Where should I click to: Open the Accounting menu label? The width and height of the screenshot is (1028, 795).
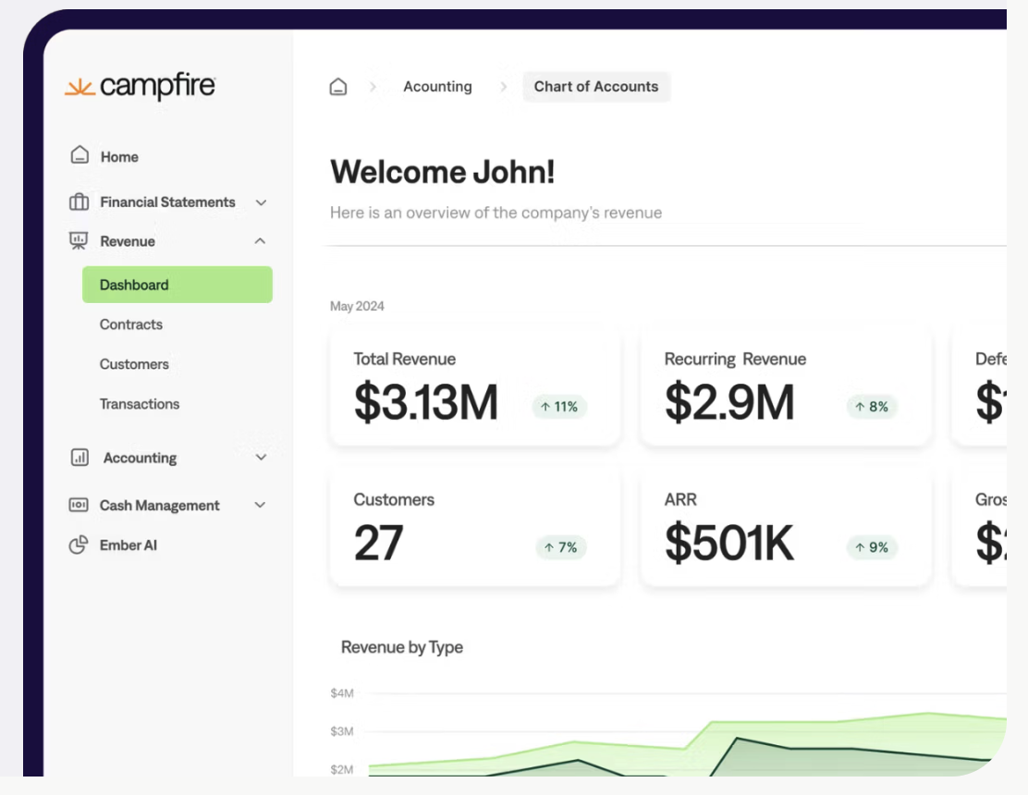coord(141,458)
